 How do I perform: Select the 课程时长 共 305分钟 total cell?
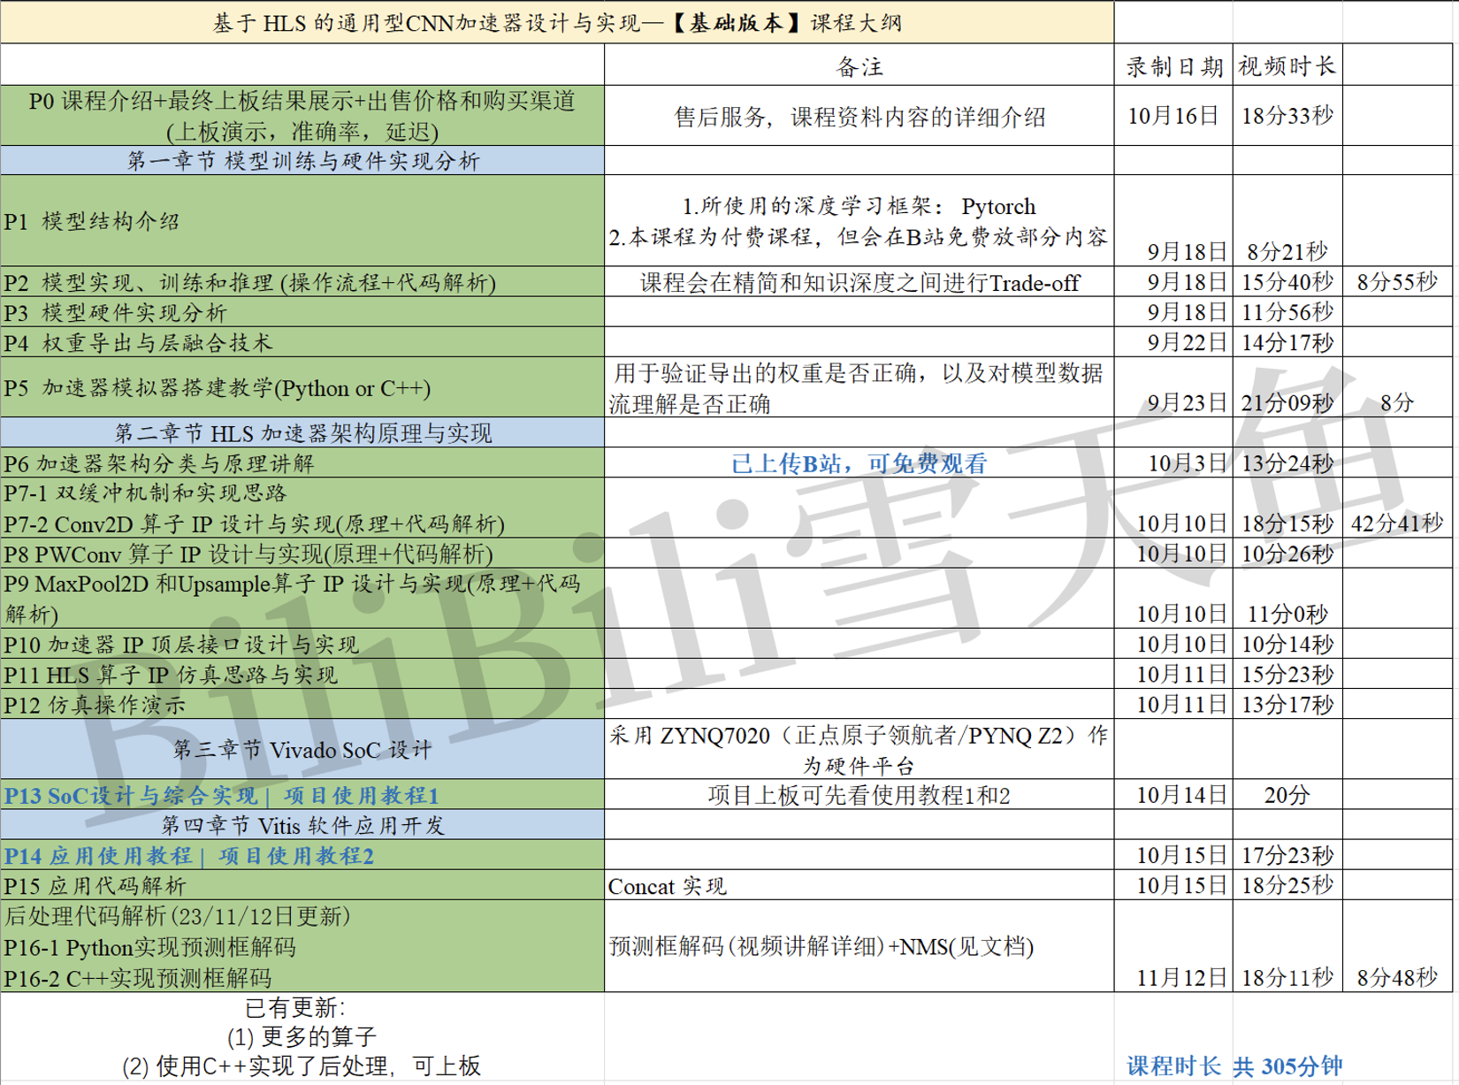pos(1234,1066)
